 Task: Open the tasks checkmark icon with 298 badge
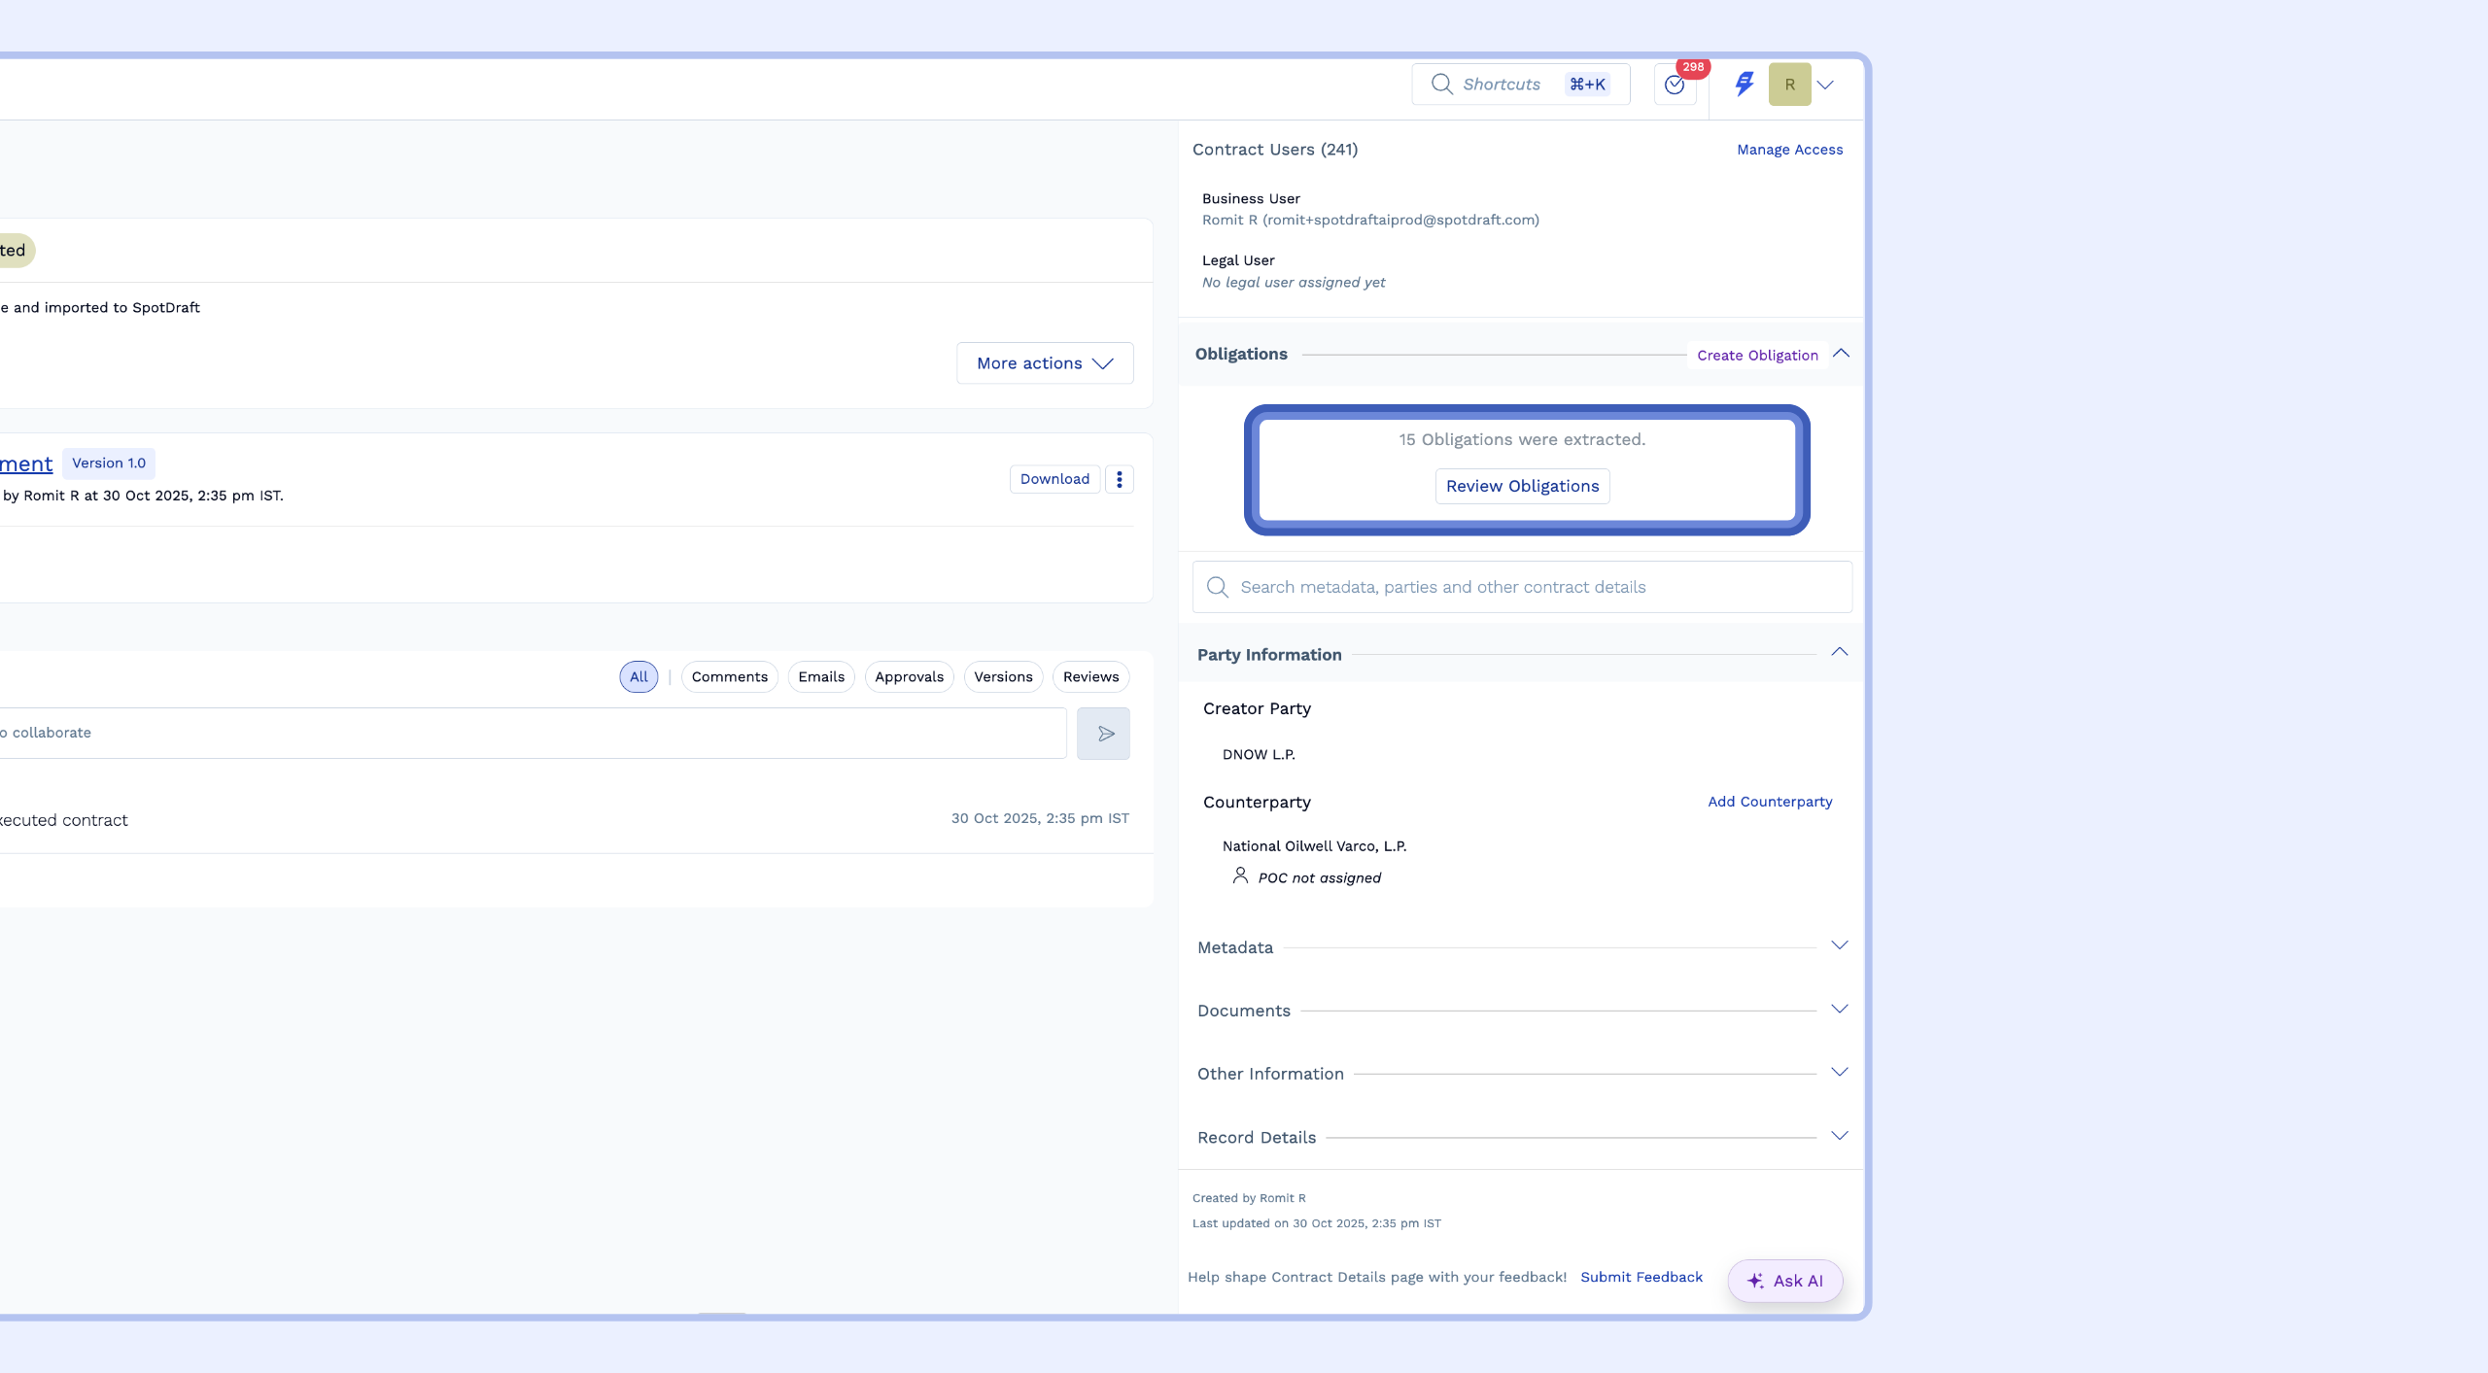pos(1675,85)
